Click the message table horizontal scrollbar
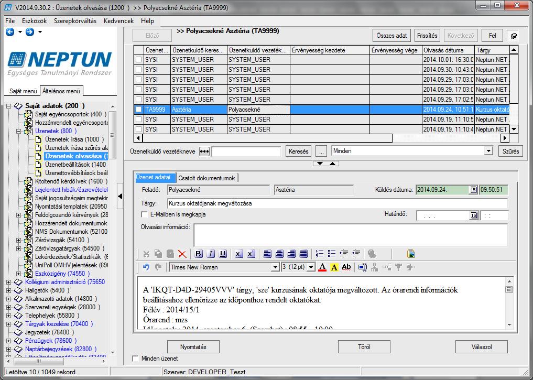The height and width of the screenshot is (380, 533). pyautogui.click(x=322, y=138)
